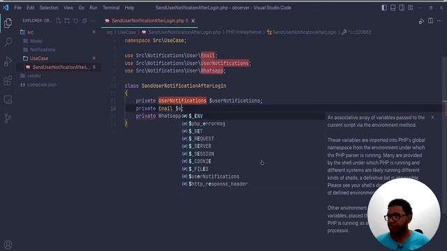
Task: Close the SendUserNotificationAfterLogin.php tab
Action: pyautogui.click(x=193, y=21)
